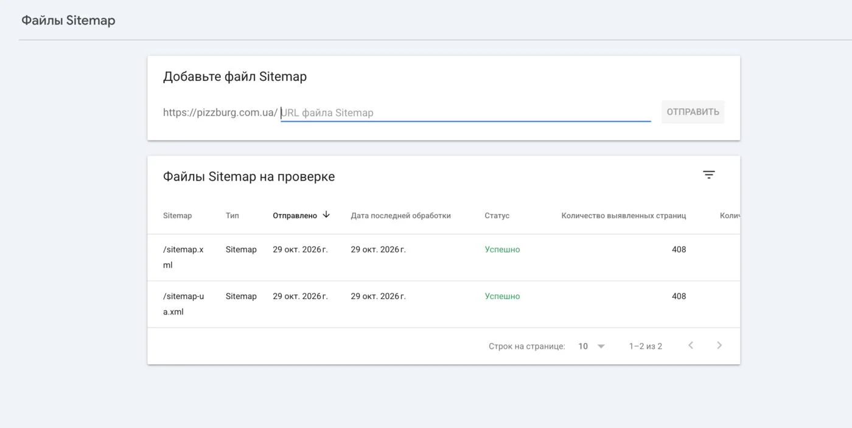852x428 pixels.
Task: Click the ОТПРАВИТЬ button
Action: coord(693,112)
